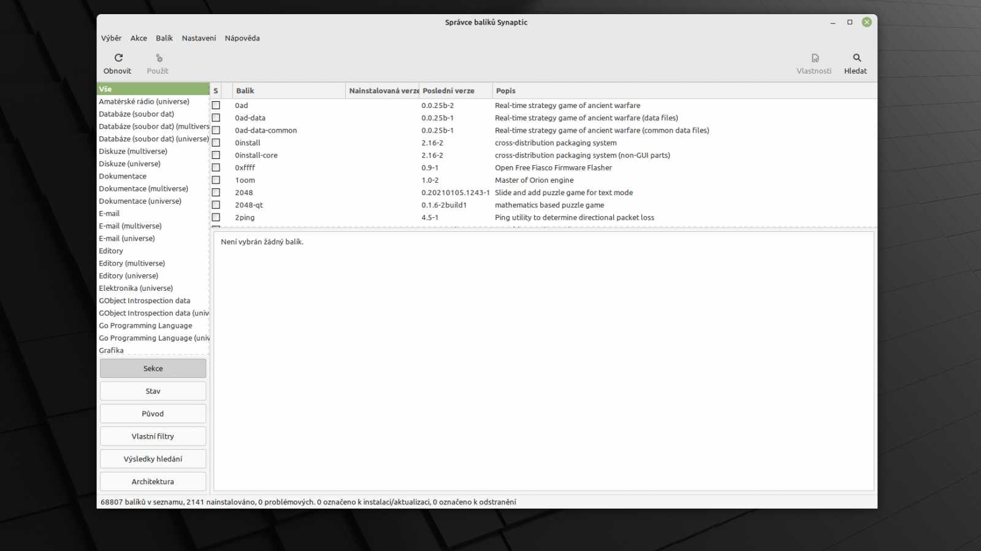The height and width of the screenshot is (551, 981).
Task: Select E-mail (universe) category
Action: [x=153, y=239]
